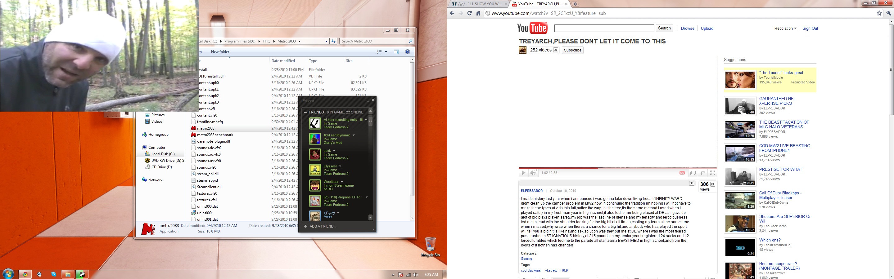Bookmark this page with the star
894x279 pixels.
click(879, 13)
